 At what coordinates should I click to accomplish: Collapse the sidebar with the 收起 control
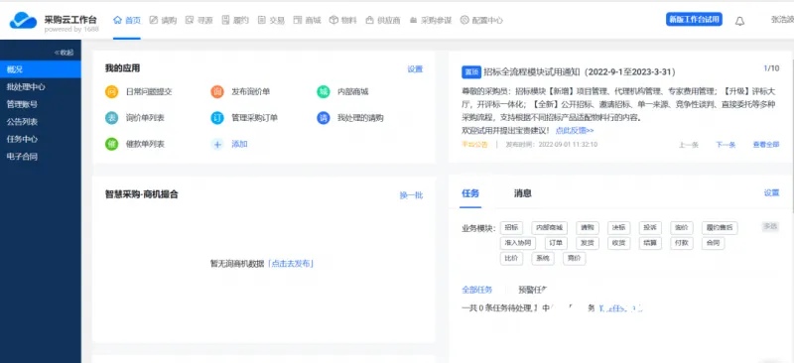click(x=64, y=53)
